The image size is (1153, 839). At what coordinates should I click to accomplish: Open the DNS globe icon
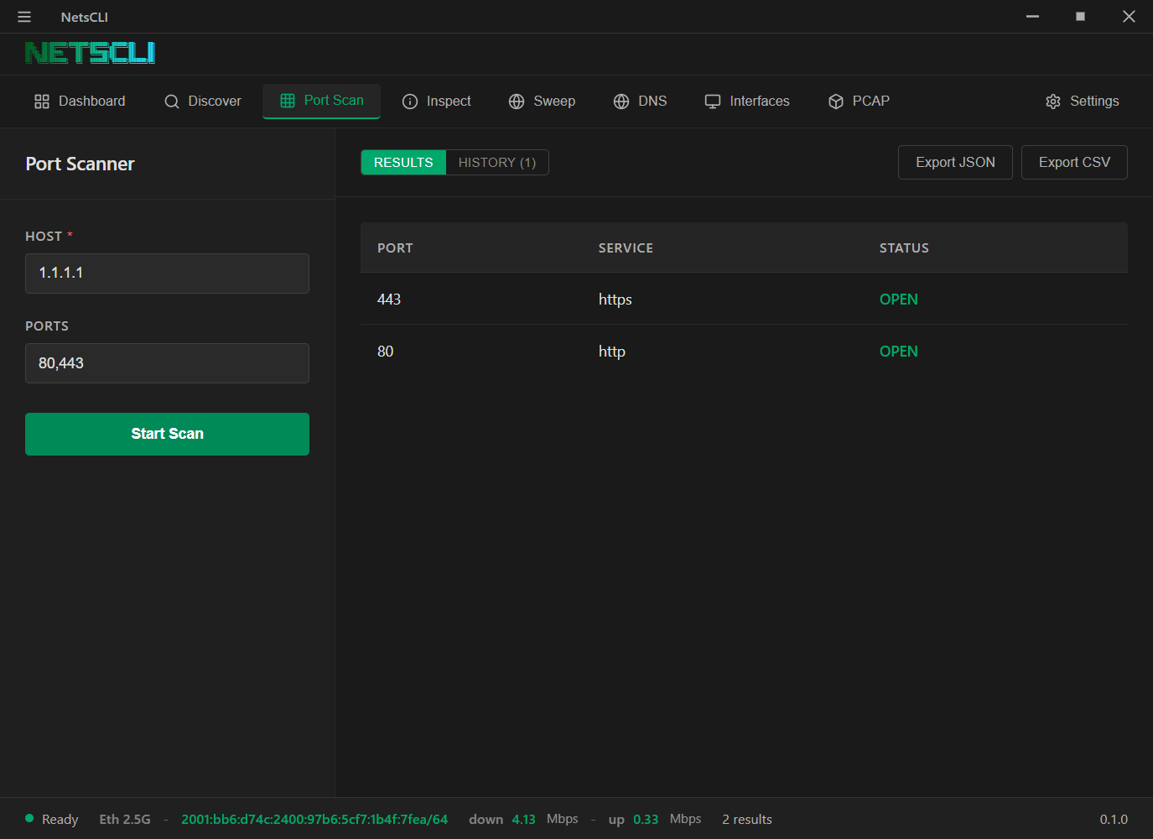coord(621,101)
